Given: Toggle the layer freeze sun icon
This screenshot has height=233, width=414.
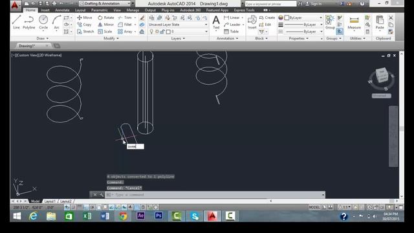Looking at the screenshot, I should click(x=157, y=32).
